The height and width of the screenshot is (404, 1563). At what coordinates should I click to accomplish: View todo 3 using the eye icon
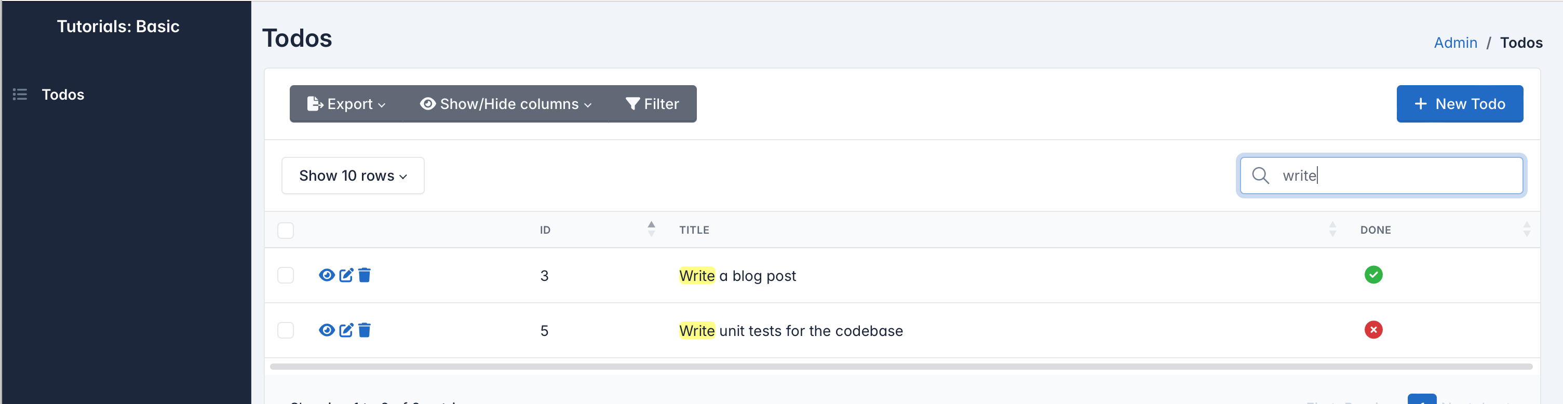click(327, 275)
